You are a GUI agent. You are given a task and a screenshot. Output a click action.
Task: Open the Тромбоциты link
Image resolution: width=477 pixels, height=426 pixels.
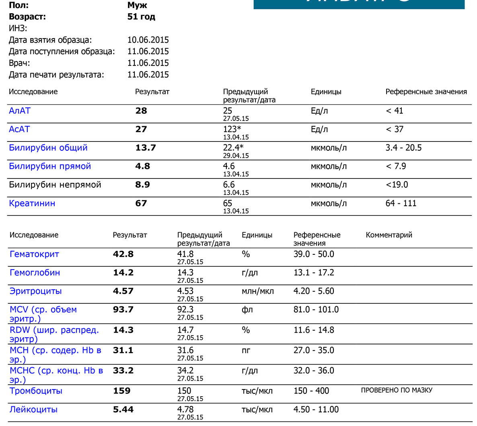point(36,391)
